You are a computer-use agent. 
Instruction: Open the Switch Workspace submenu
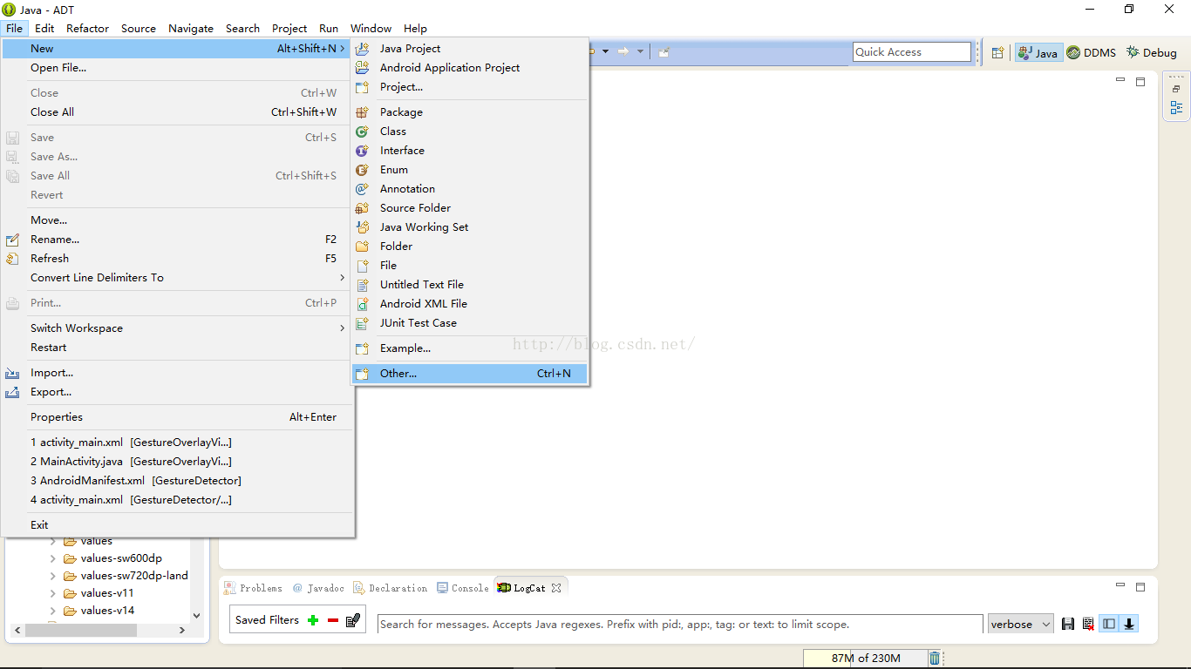point(176,328)
